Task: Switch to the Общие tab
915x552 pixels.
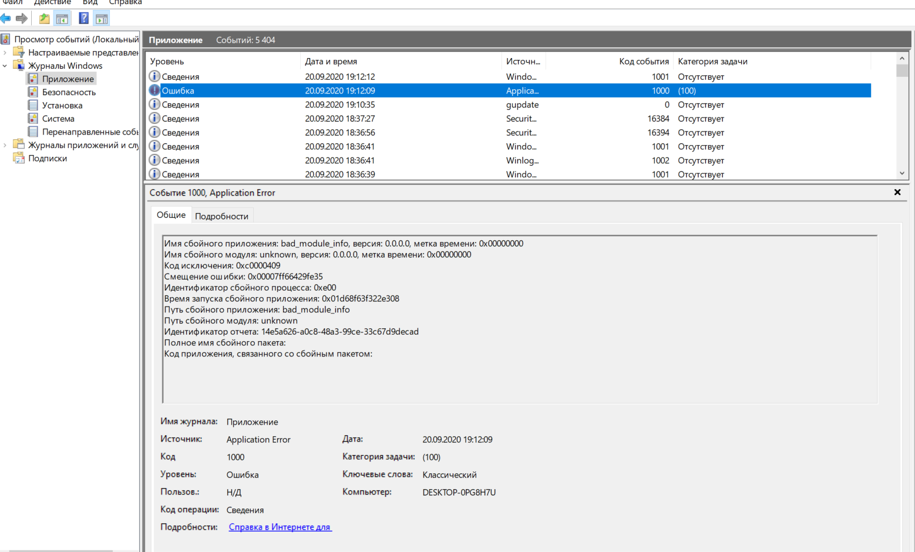Action: 171,215
